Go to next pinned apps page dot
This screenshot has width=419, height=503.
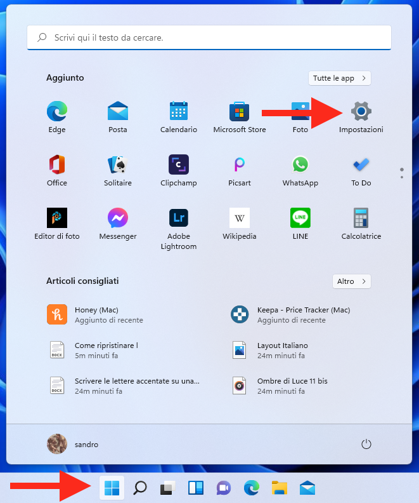click(x=402, y=177)
